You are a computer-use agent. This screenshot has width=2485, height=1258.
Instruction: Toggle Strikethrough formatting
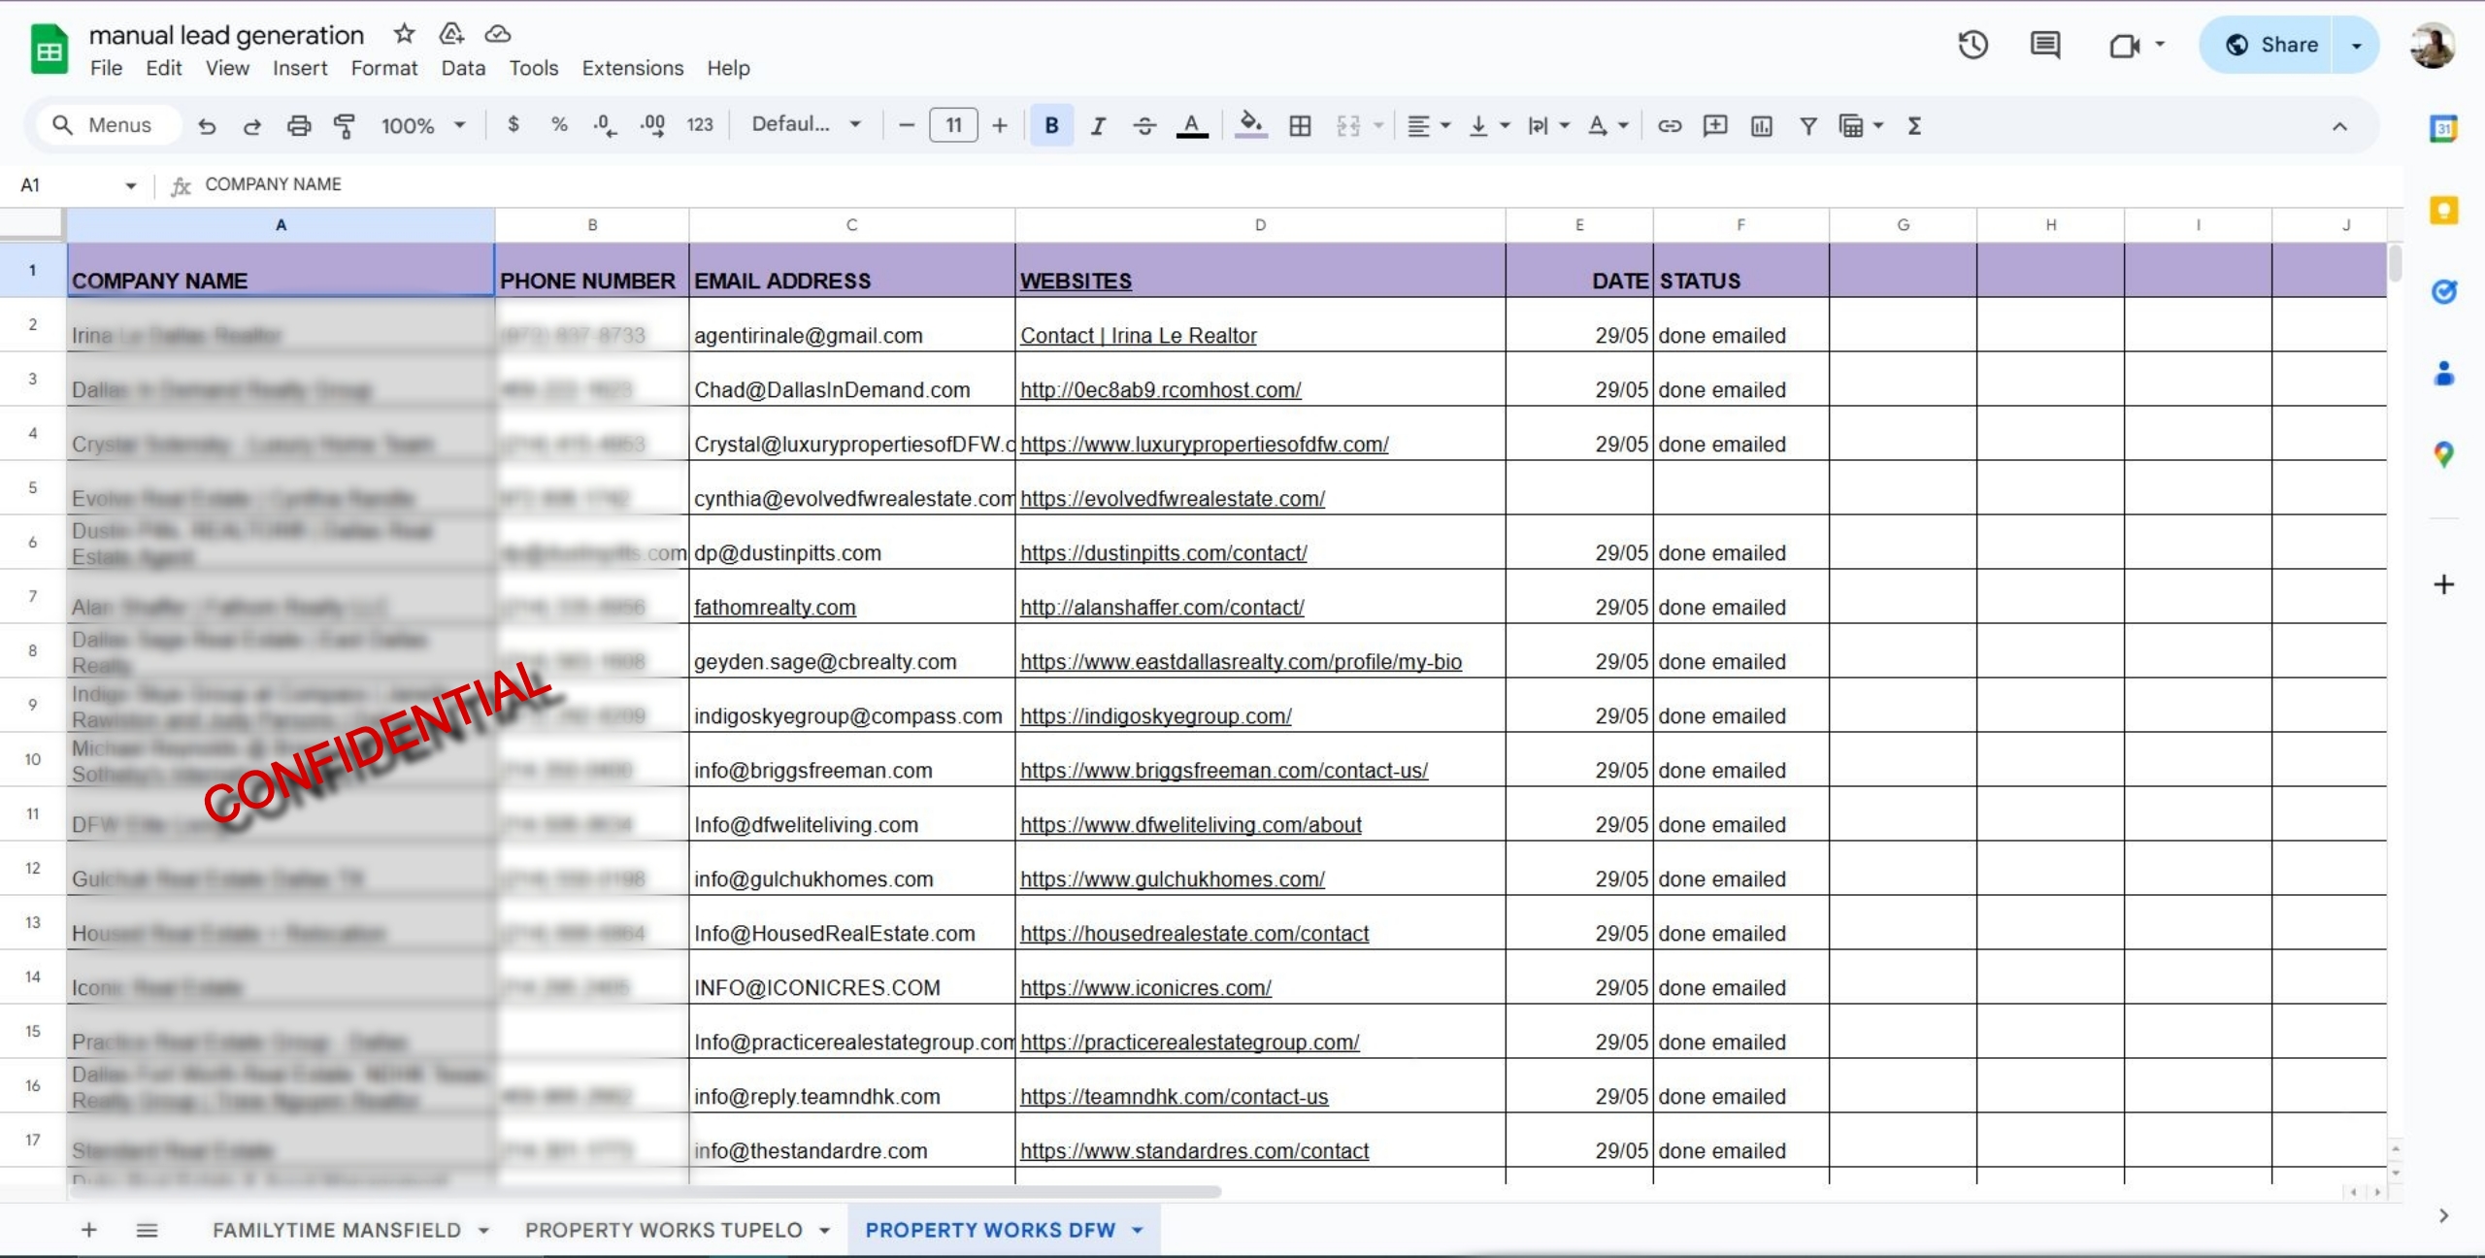coord(1144,125)
